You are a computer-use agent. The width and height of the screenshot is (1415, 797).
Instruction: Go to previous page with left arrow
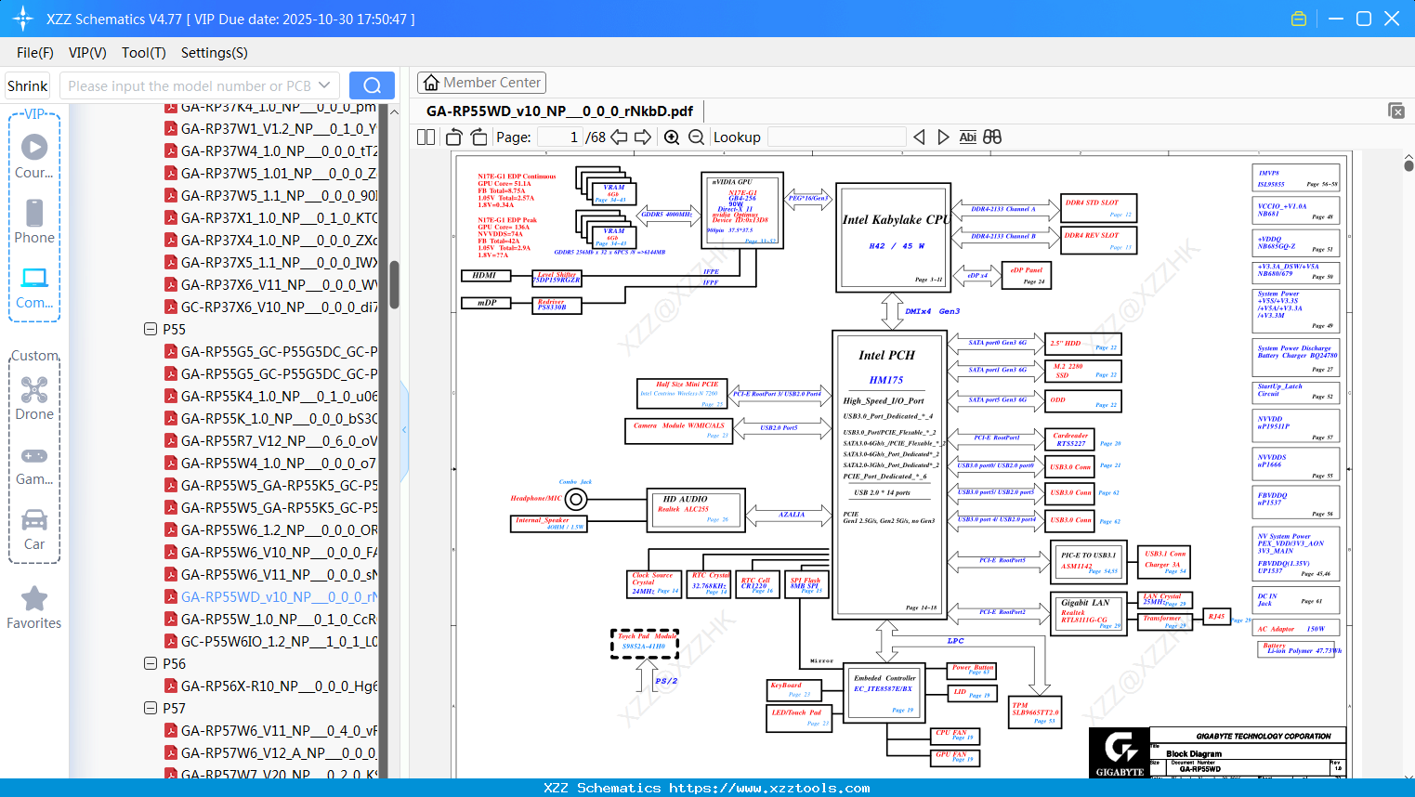click(619, 137)
